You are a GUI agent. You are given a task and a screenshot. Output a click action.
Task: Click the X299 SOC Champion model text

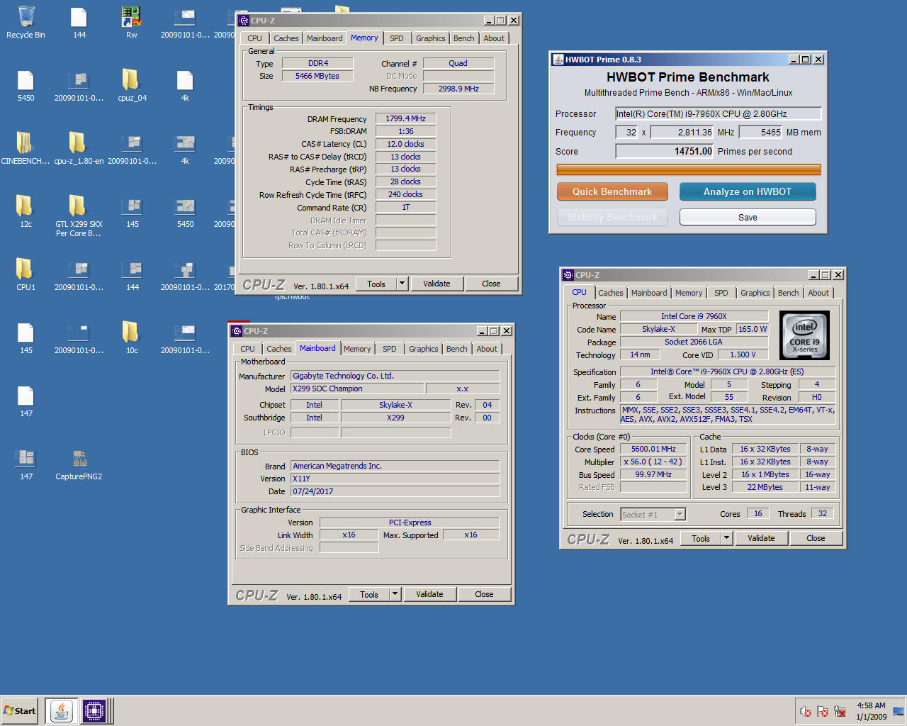pos(327,389)
